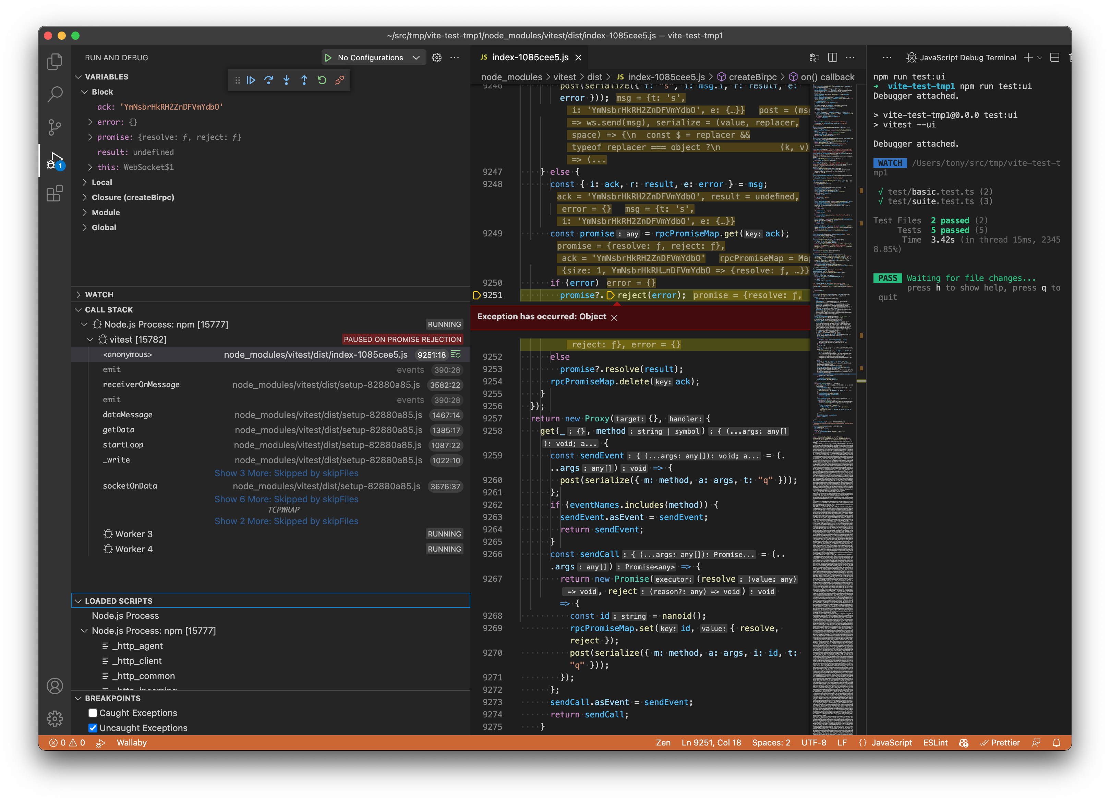Enable the Caught Exceptions checkbox
1110x801 pixels.
[93, 713]
